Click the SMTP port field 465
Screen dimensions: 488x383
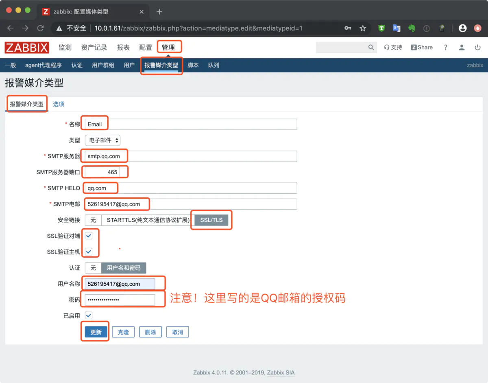click(102, 172)
